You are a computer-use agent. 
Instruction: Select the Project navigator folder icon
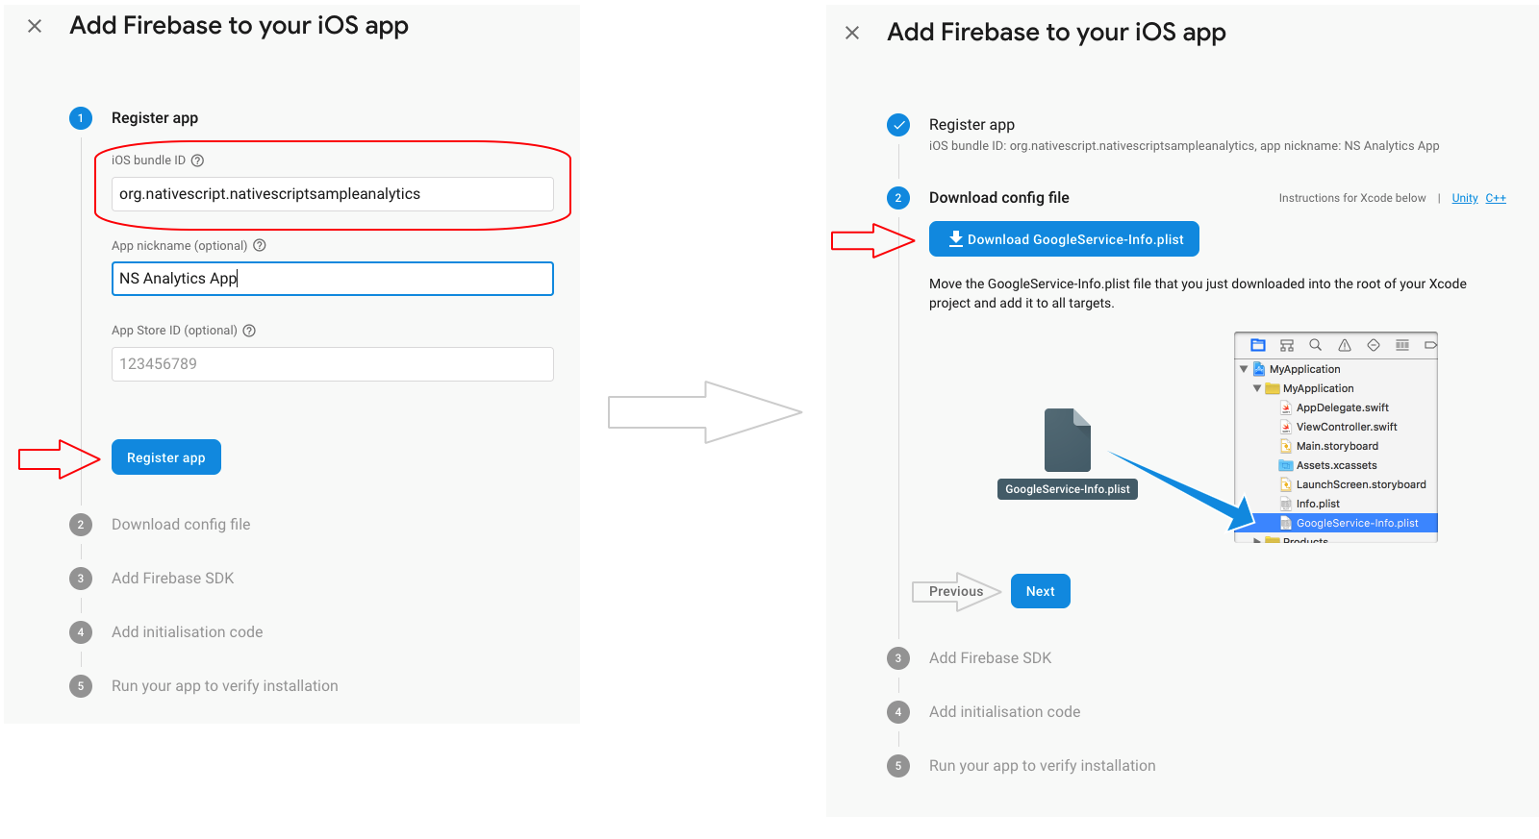pos(1258,345)
